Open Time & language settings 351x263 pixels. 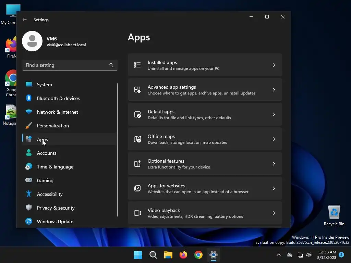tap(69, 167)
